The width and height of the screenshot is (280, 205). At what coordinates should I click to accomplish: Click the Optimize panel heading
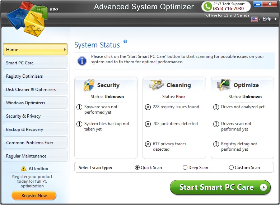[246, 85]
